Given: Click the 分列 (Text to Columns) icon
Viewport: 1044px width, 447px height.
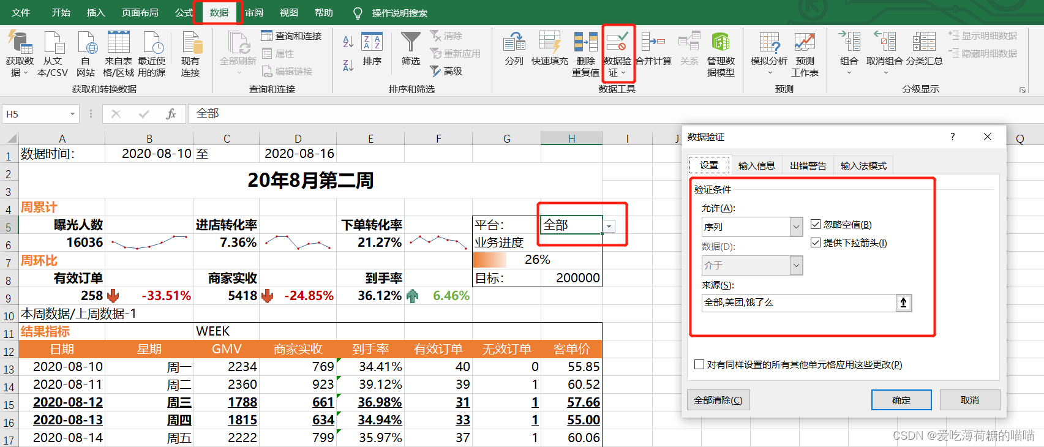Looking at the screenshot, I should (514, 42).
